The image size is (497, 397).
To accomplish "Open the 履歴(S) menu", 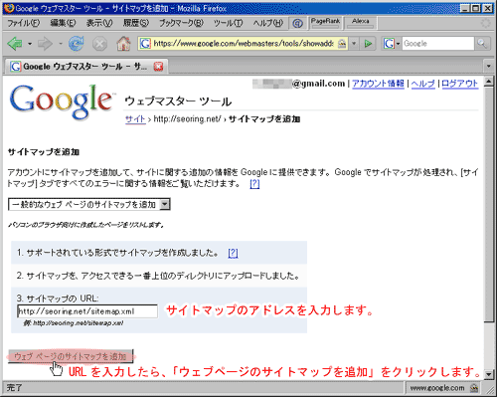I will coord(136,23).
